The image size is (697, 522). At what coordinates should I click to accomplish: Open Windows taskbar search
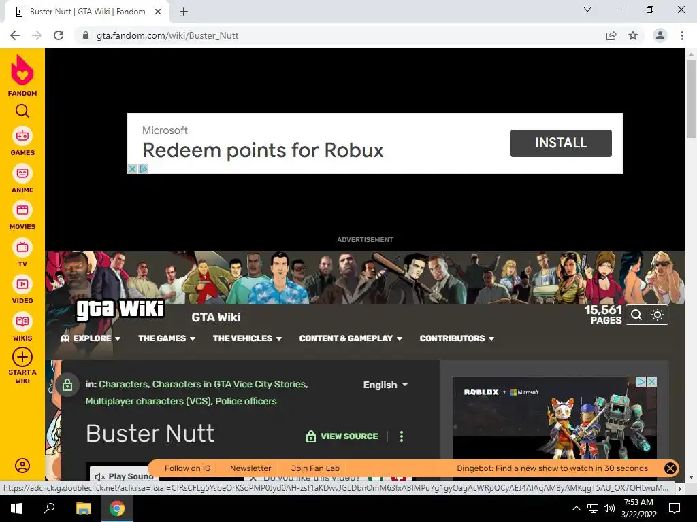click(x=49, y=508)
